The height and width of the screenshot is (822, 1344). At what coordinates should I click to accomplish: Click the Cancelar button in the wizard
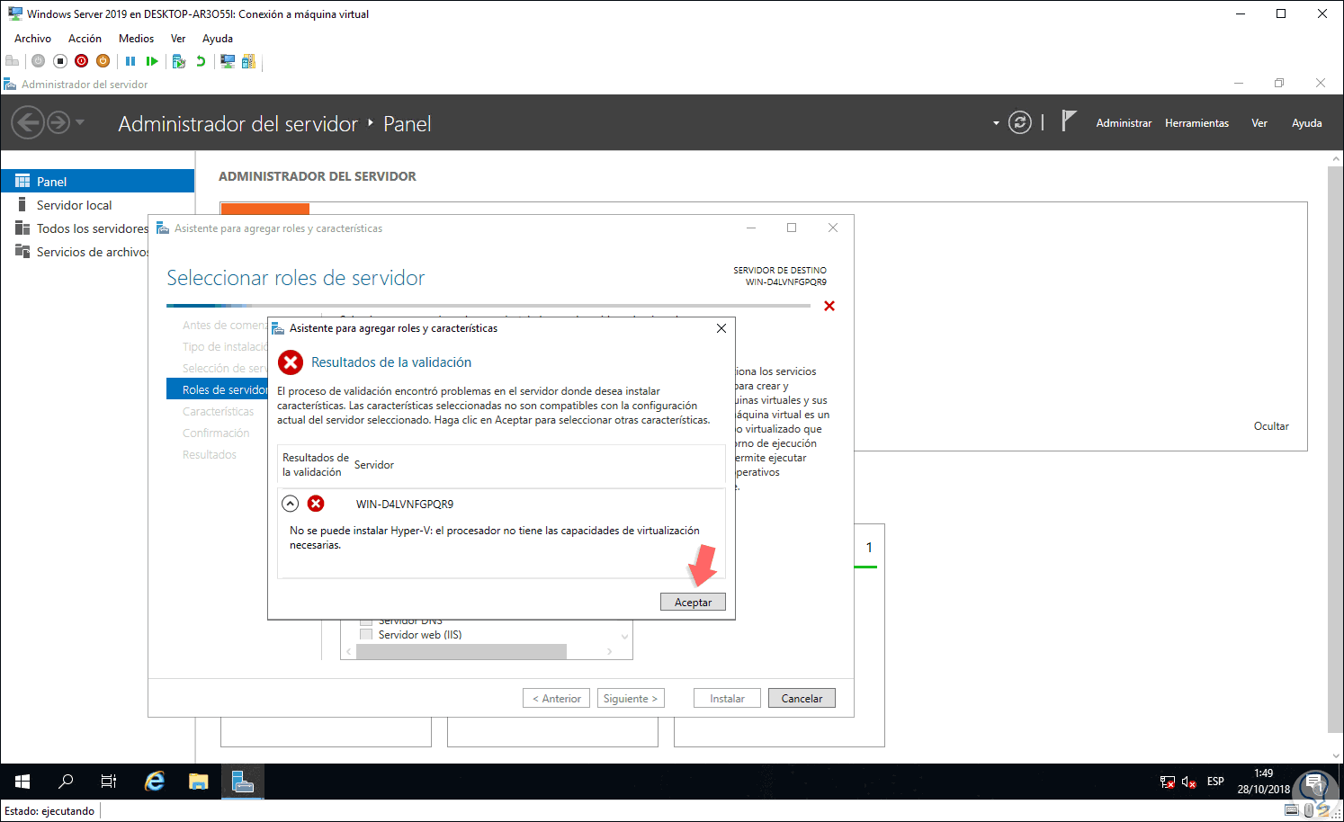pos(802,698)
